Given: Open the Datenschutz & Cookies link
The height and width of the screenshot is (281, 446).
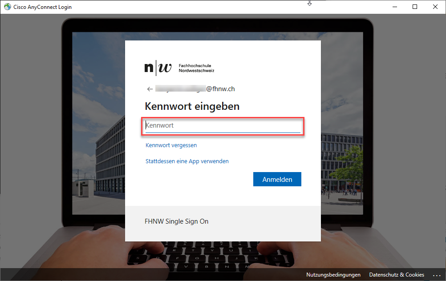Looking at the screenshot, I should tap(397, 275).
